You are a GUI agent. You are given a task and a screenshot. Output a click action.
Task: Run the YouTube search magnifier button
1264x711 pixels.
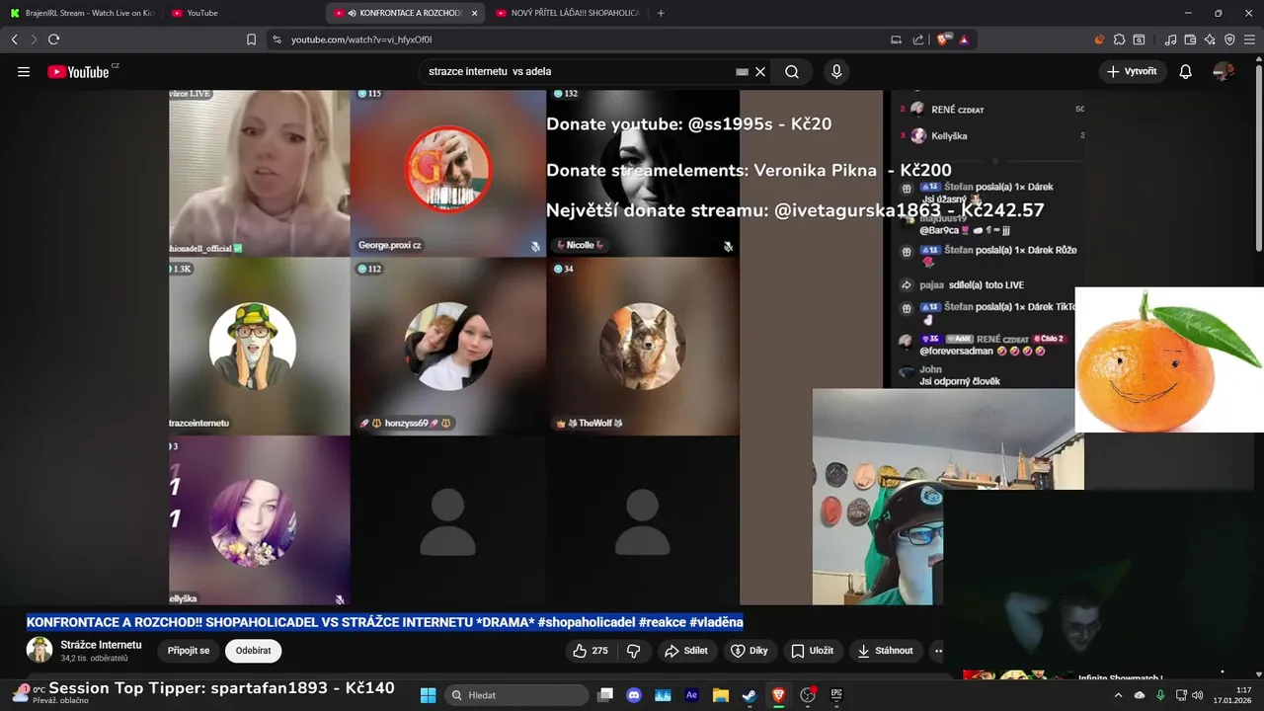point(792,72)
